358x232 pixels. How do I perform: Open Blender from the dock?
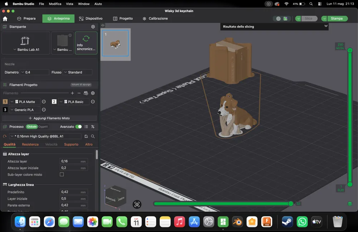click(237, 222)
